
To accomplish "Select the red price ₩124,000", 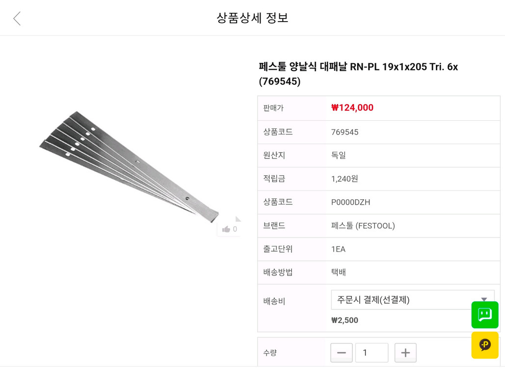I will [x=352, y=108].
